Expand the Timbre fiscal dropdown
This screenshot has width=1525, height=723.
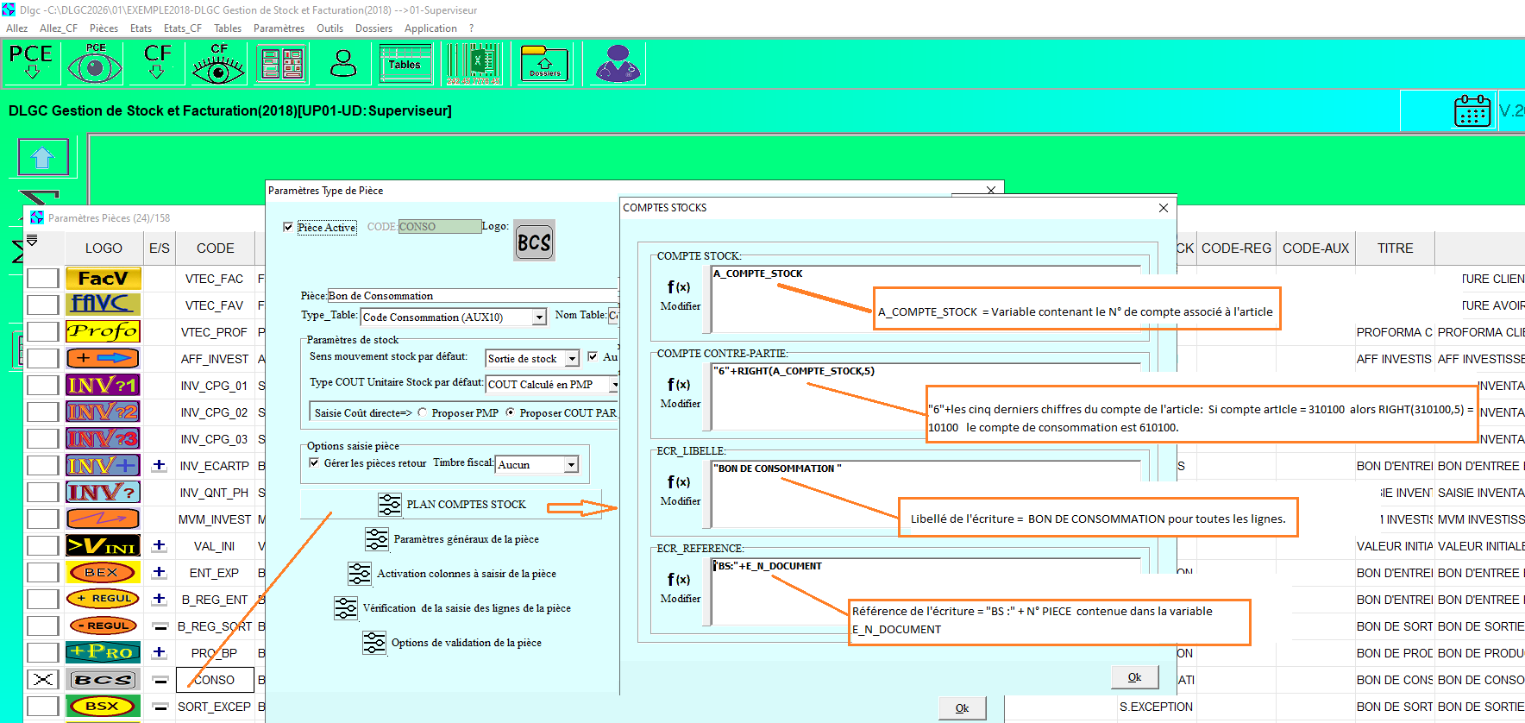point(570,465)
